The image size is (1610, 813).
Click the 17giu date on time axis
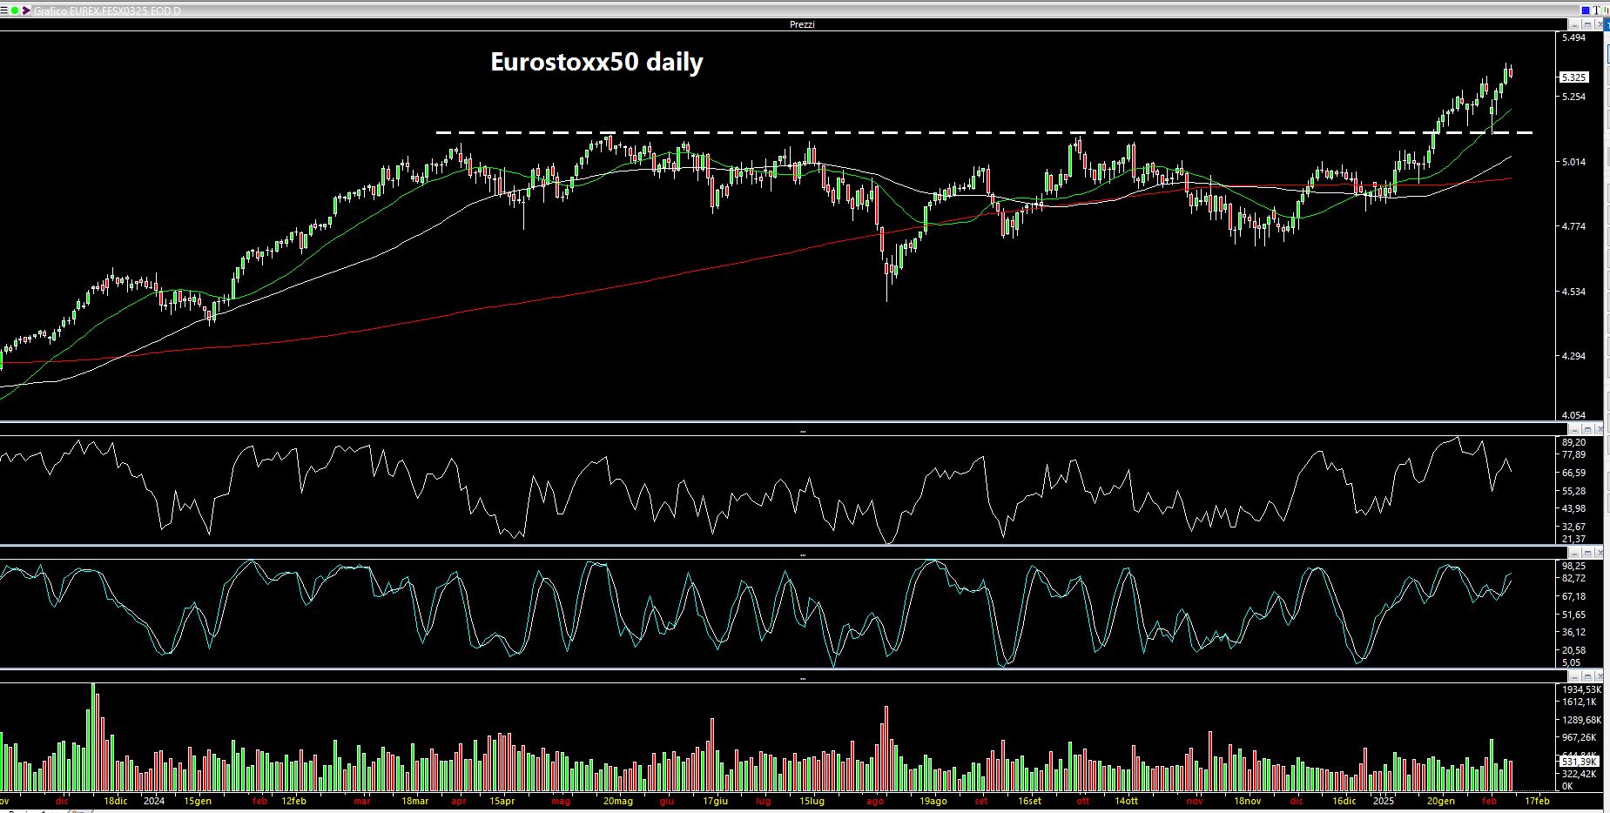pyautogui.click(x=715, y=801)
